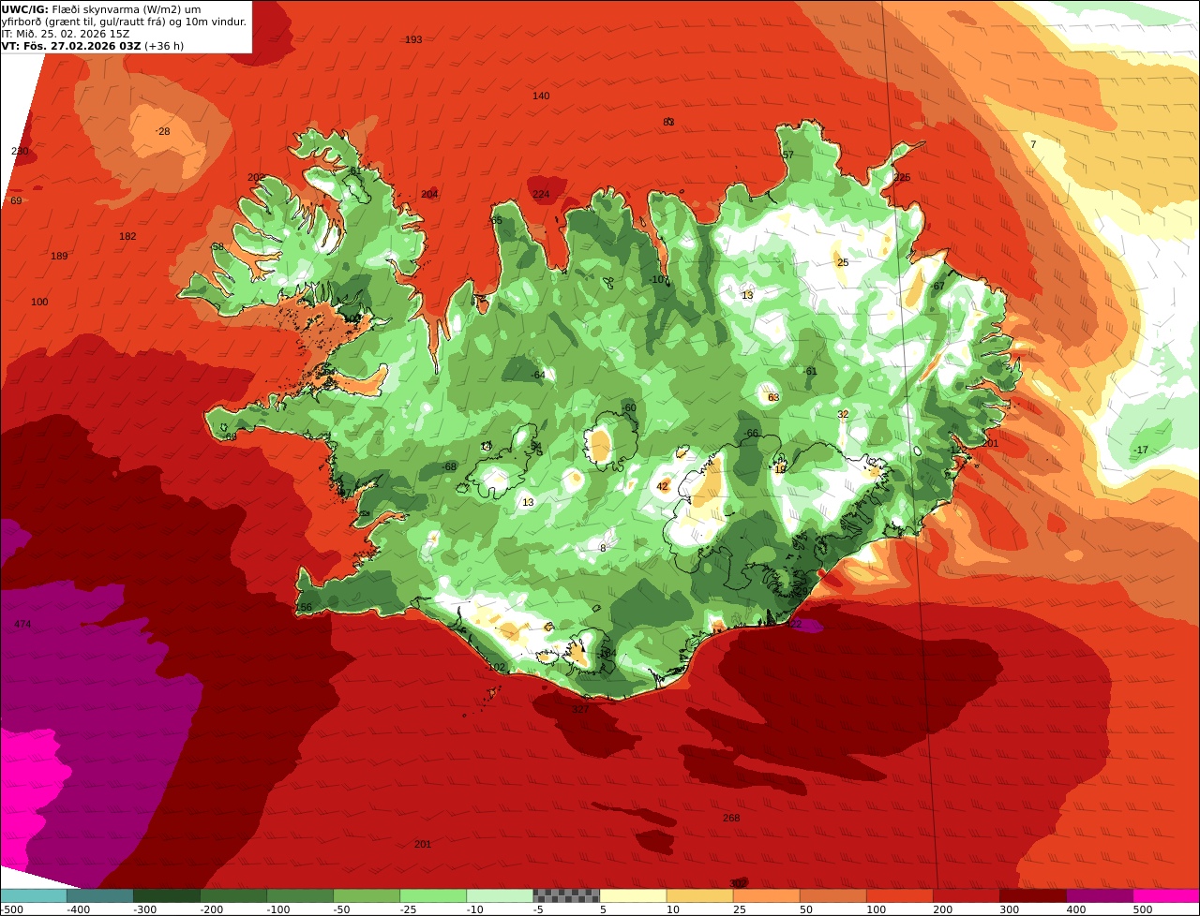Click the map value '-61'
The image size is (1200, 916).
click(810, 371)
